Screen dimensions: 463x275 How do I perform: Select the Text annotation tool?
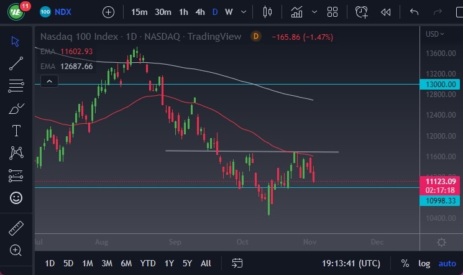[16, 131]
